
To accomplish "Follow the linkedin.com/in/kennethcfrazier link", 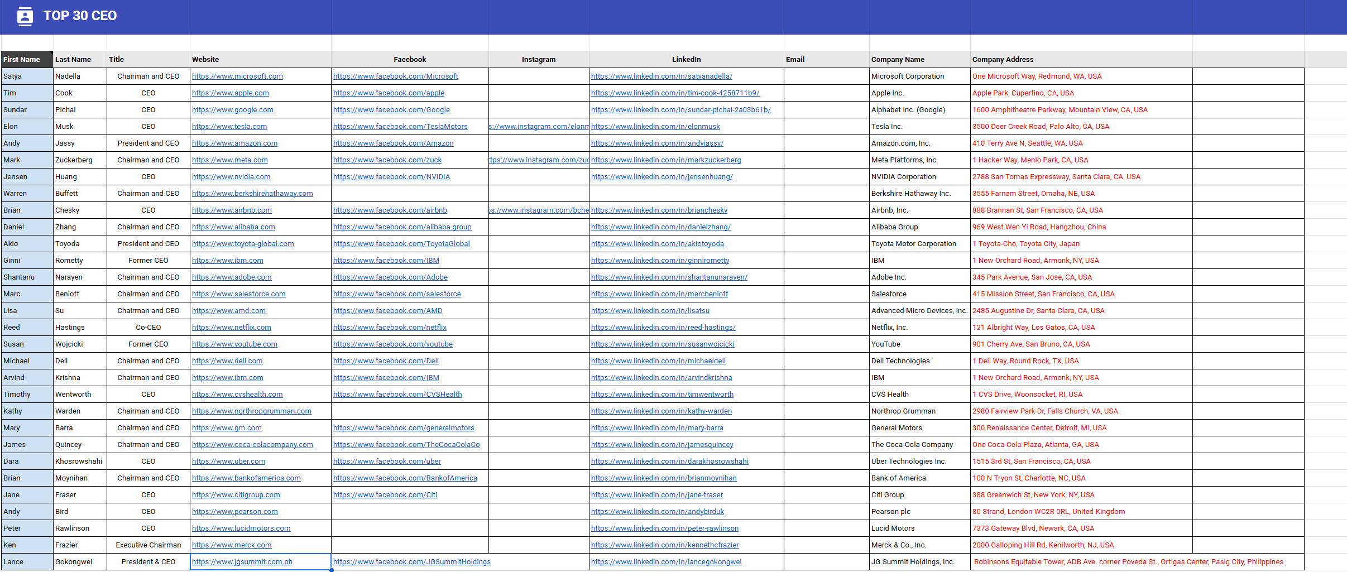I will 665,545.
